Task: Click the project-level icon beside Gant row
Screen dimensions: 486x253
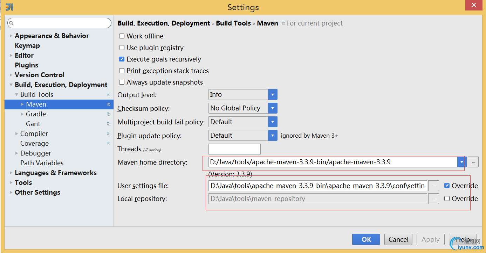Action: (x=108, y=124)
